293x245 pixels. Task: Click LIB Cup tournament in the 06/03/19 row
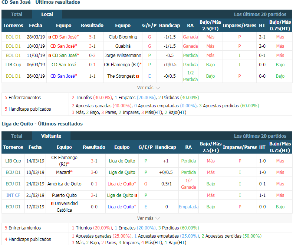pos(13,65)
